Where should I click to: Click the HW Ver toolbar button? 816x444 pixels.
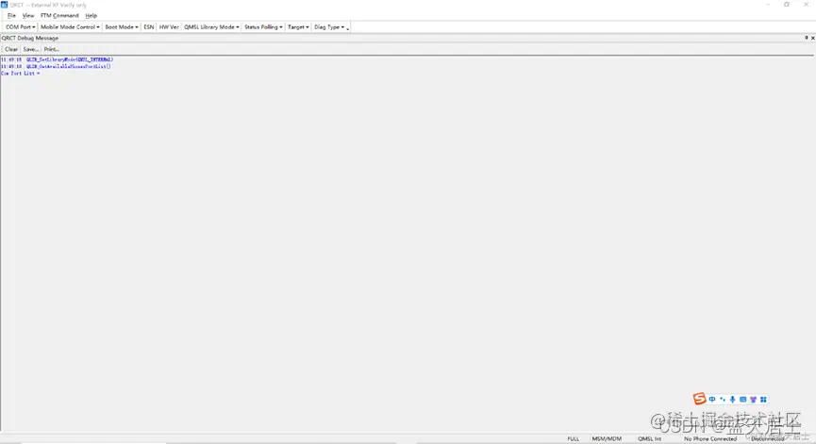pos(169,27)
